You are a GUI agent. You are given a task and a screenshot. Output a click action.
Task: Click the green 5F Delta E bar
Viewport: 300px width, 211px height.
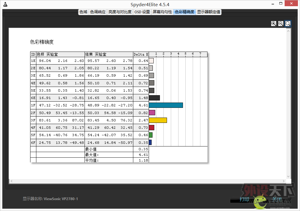tap(150, 135)
